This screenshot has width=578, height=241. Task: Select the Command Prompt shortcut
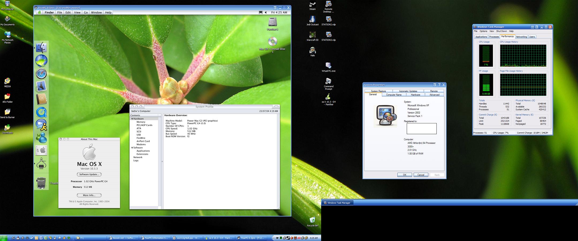[329, 84]
